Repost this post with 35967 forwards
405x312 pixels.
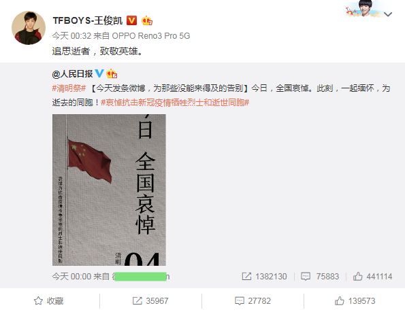point(150,300)
